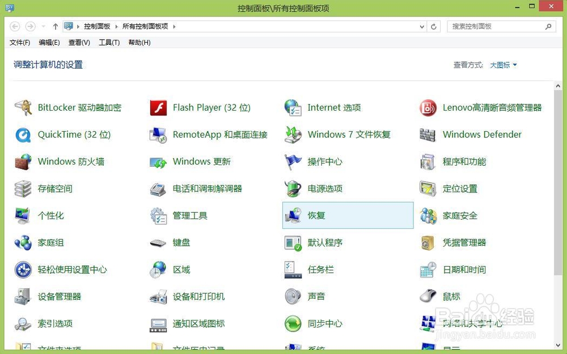Open the 同步中心 green icon
Image resolution: width=567 pixels, height=354 pixels.
[x=293, y=323]
